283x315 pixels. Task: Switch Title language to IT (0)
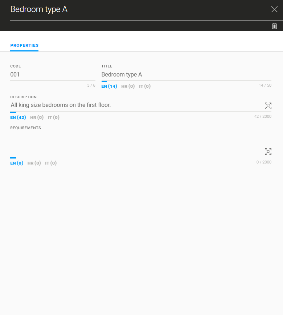[145, 86]
